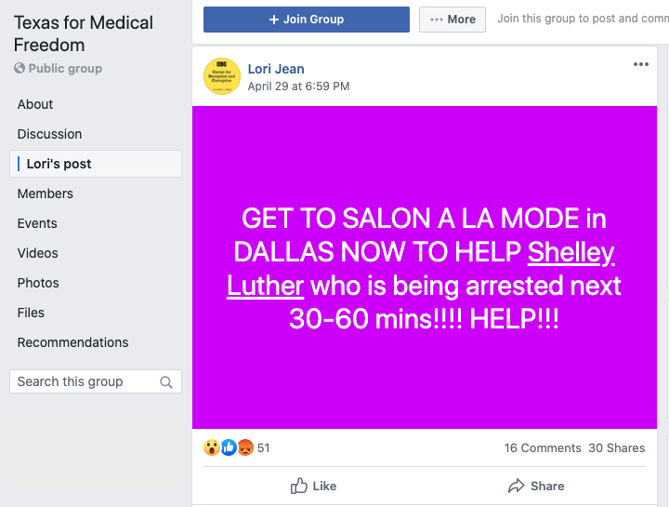Screen dimensions: 669x507
Task: Open the group Events page
Action: [37, 223]
